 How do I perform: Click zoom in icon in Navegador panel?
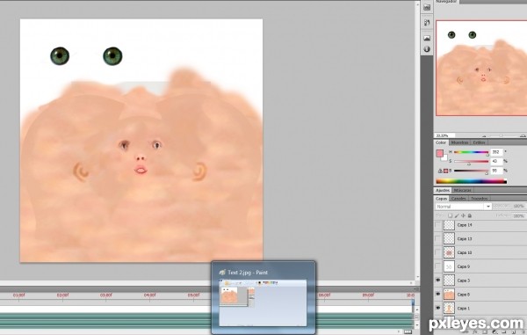tap(523, 135)
